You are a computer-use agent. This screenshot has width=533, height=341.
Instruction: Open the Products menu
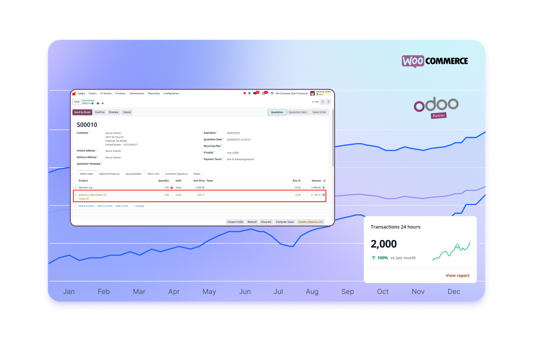click(x=121, y=93)
